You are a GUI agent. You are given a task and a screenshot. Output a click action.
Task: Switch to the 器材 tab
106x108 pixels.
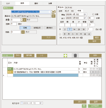pos(36,4)
